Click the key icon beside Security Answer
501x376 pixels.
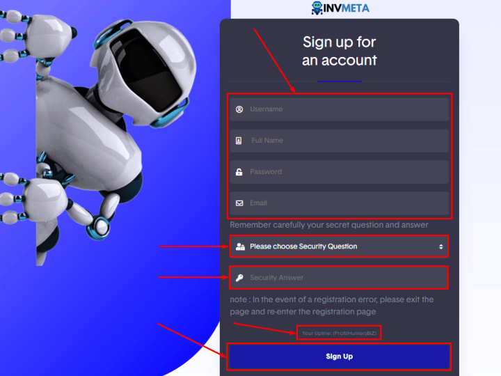point(239,278)
